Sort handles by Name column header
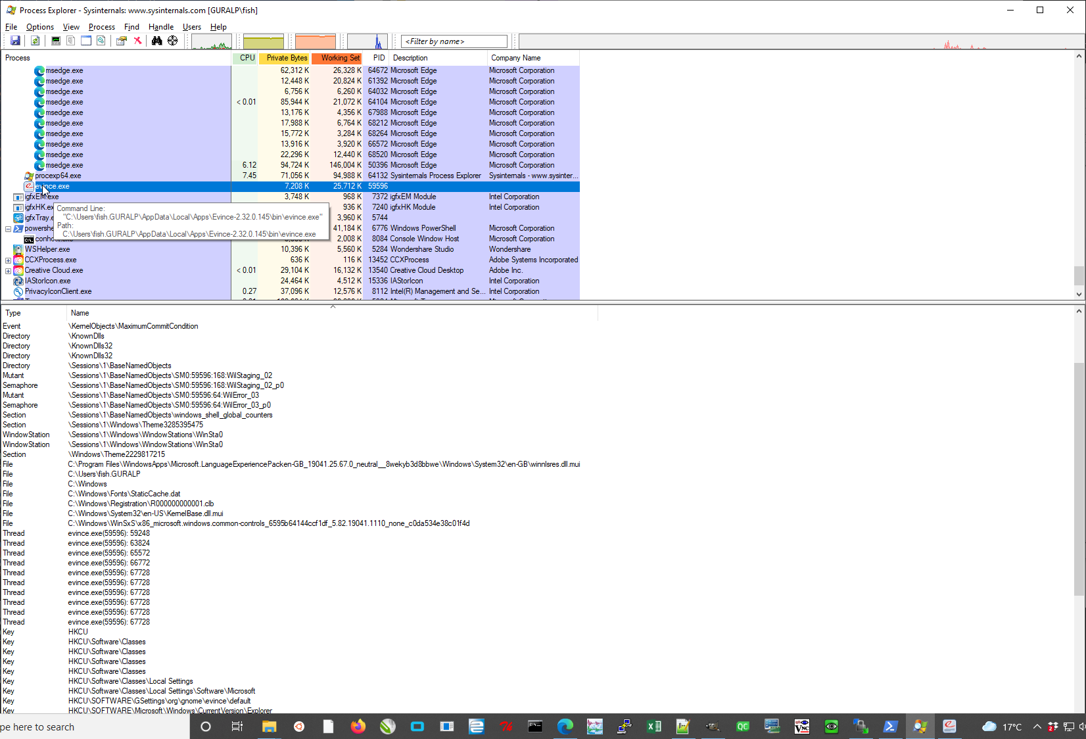The height and width of the screenshot is (739, 1086). [x=333, y=313]
